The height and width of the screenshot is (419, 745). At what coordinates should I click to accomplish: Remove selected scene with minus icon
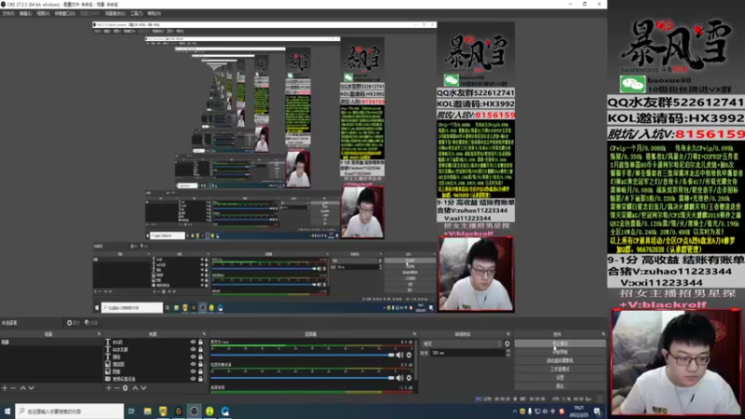point(13,388)
